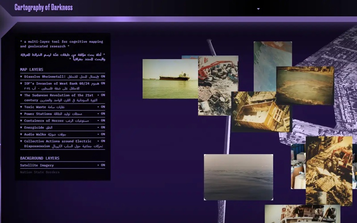Viewport: 357px width, 223px height.
Task: Expand the Dissolve Rheinmetall layer triangle
Action: tap(21, 77)
